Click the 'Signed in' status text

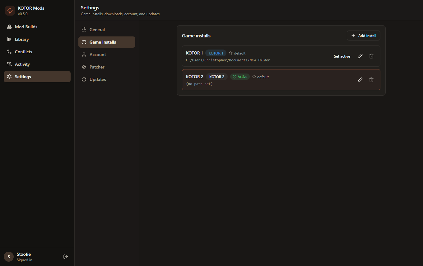(25, 260)
